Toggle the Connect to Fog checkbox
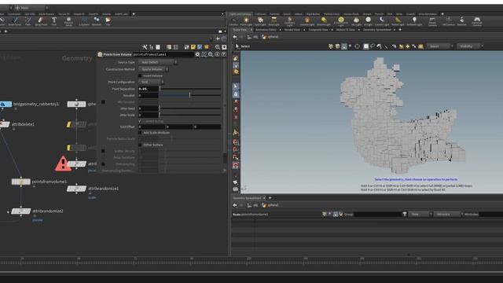 pos(140,121)
